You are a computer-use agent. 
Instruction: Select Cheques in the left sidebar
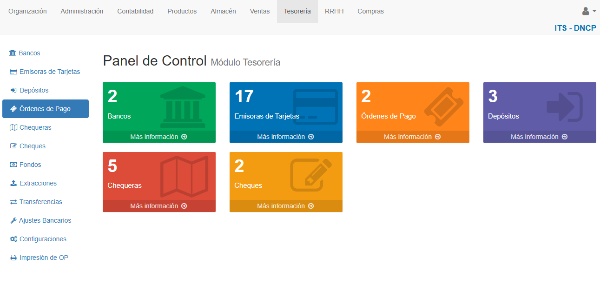(32, 146)
